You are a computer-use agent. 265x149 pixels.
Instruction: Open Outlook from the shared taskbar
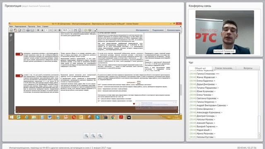81,117
